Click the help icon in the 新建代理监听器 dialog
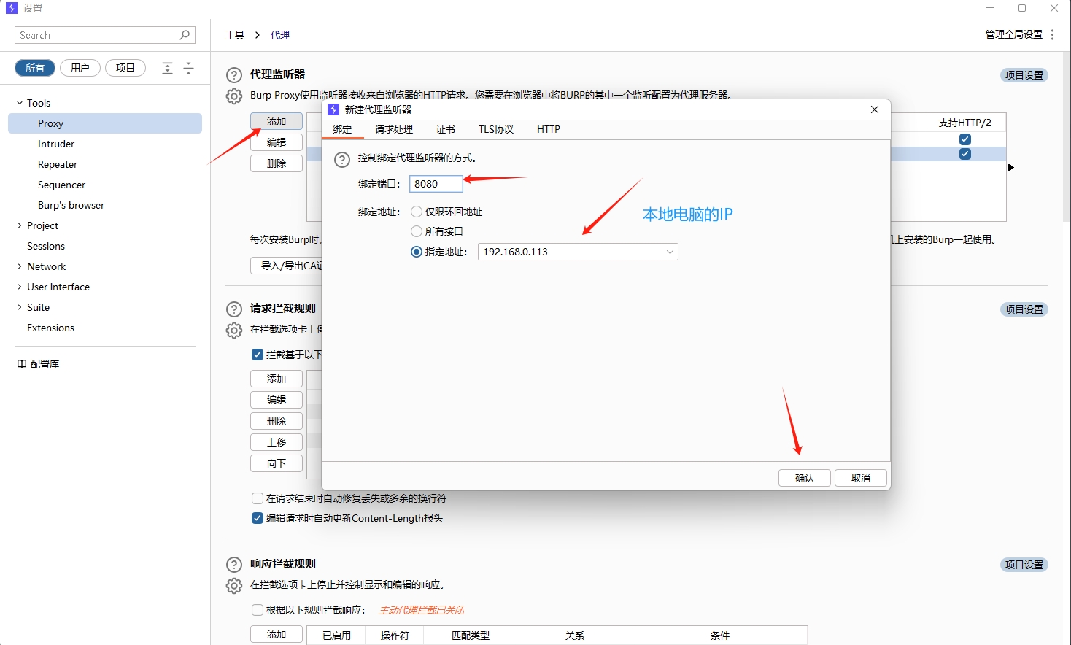 point(341,159)
